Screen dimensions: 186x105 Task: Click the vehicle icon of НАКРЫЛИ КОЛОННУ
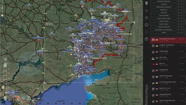click(x=153, y=40)
